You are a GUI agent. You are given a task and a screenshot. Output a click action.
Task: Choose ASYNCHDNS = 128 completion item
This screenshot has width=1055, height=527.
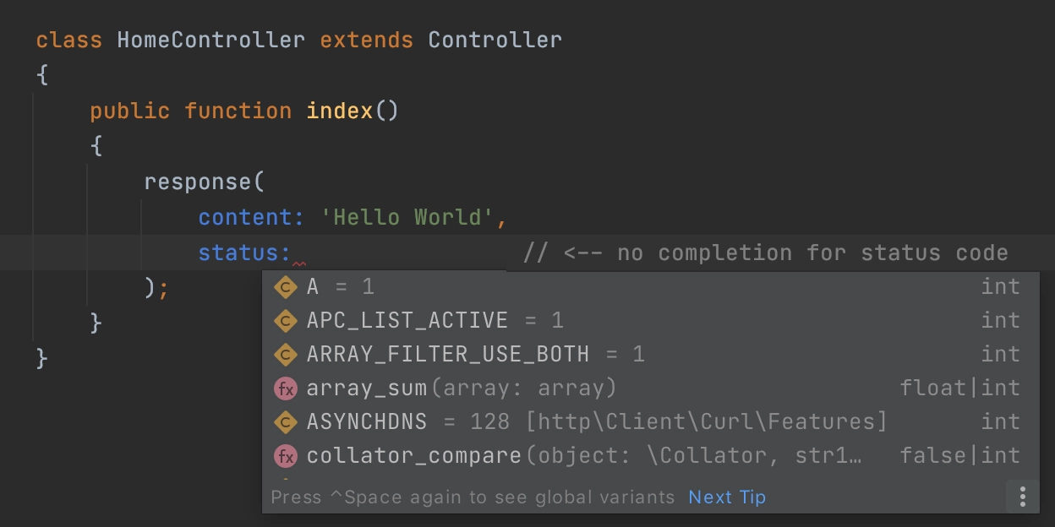(648, 421)
